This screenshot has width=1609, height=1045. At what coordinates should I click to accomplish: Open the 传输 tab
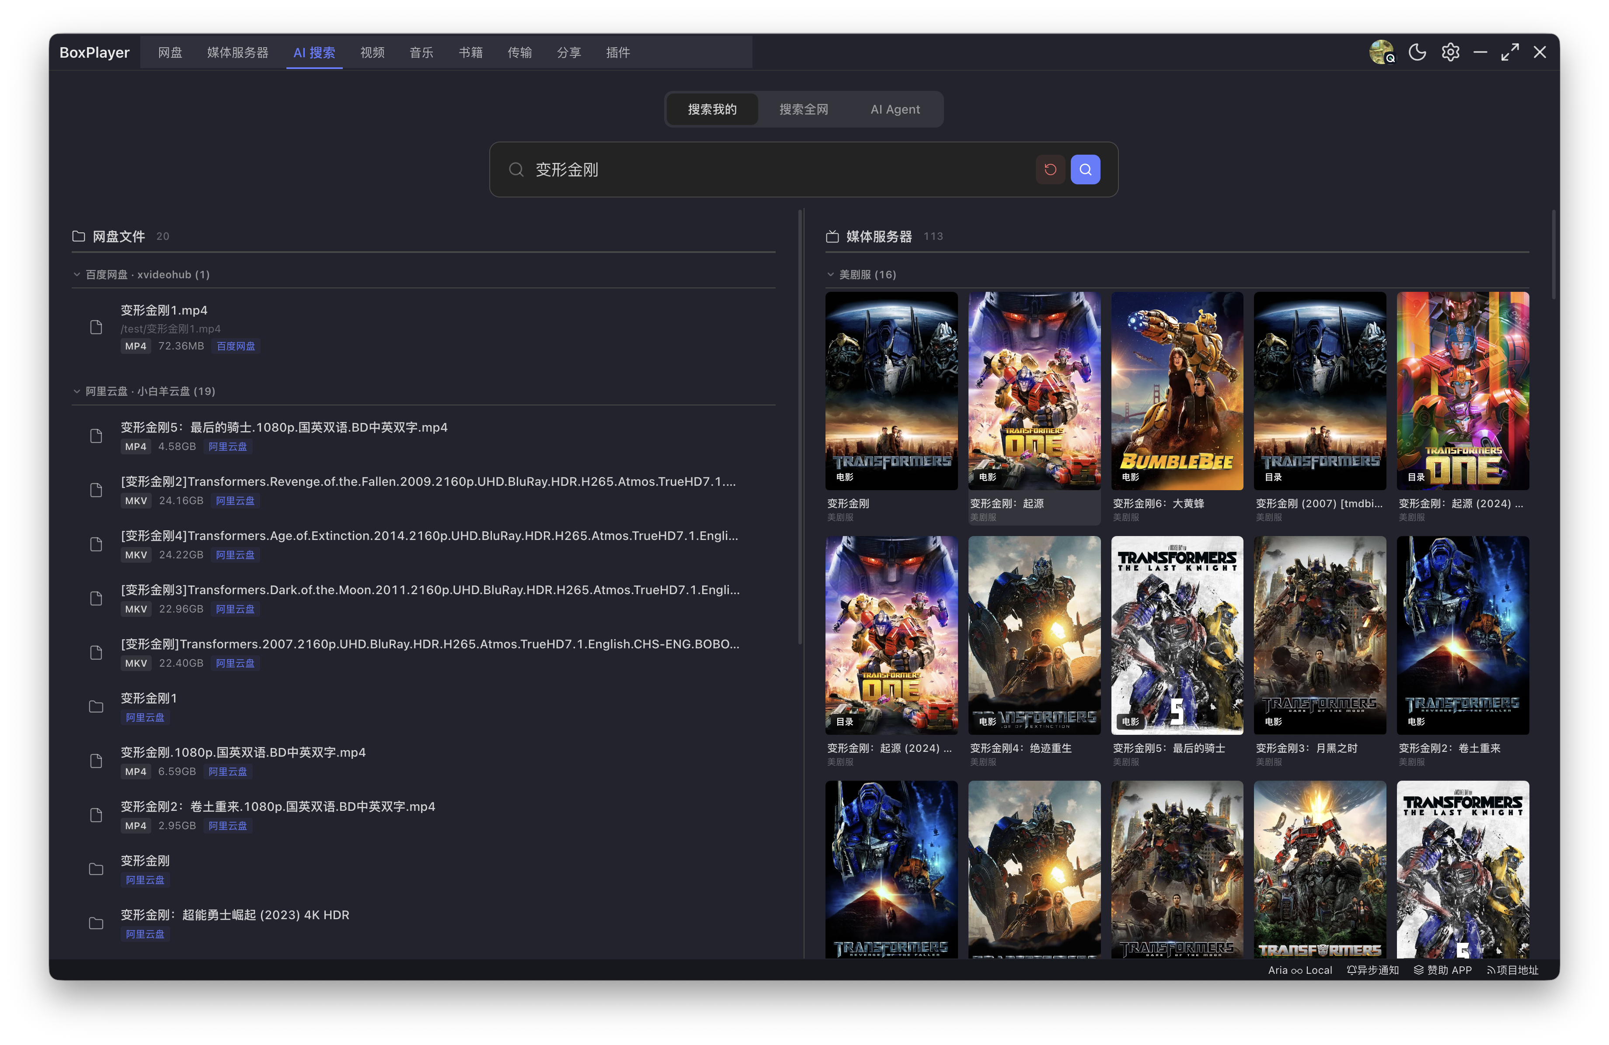click(x=520, y=52)
